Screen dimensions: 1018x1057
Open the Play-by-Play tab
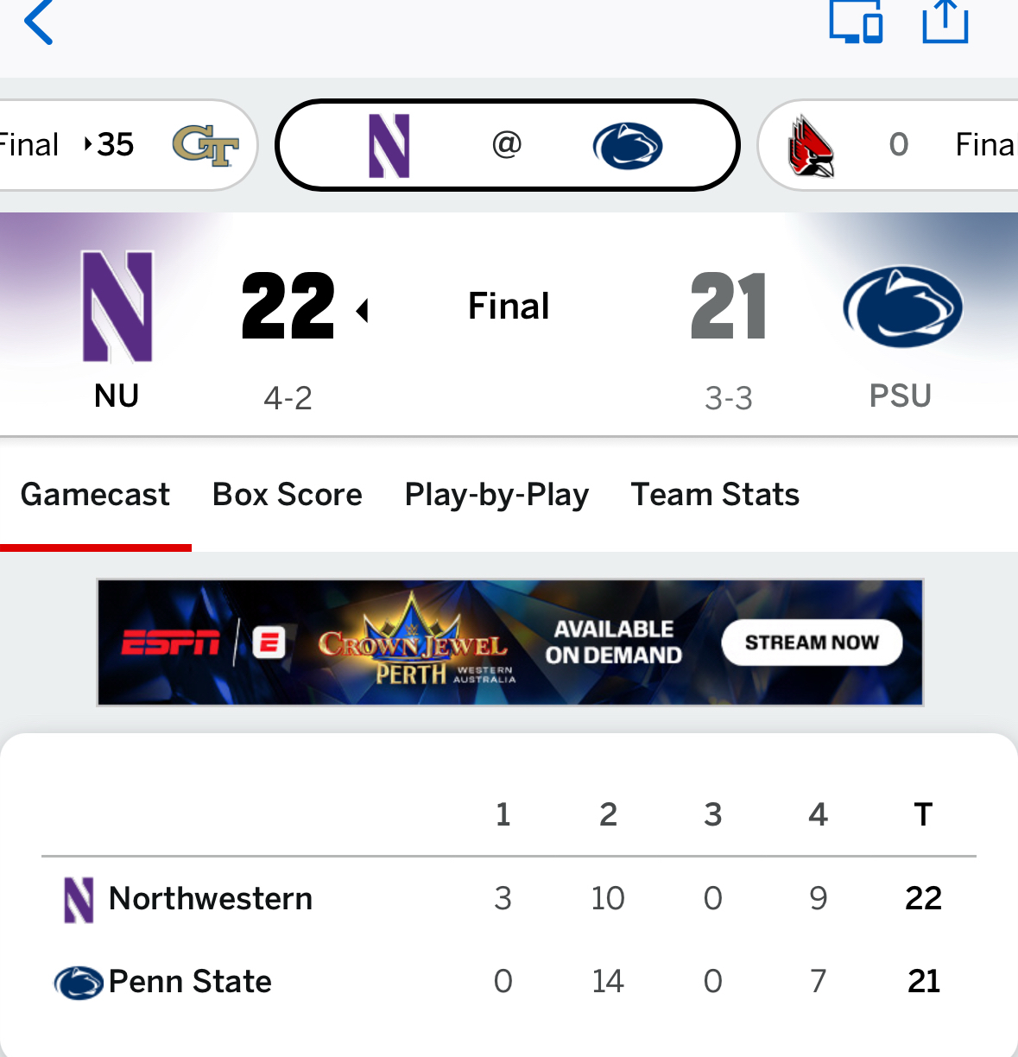(496, 495)
